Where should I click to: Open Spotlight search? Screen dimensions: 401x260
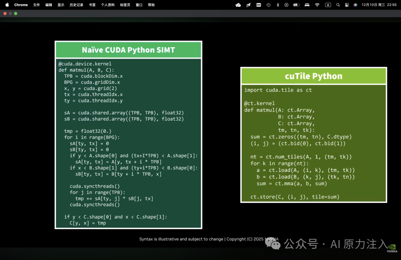click(338, 5)
